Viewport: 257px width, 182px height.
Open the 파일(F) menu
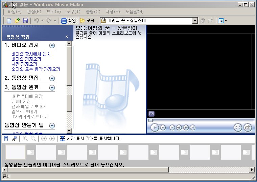[15, 12]
